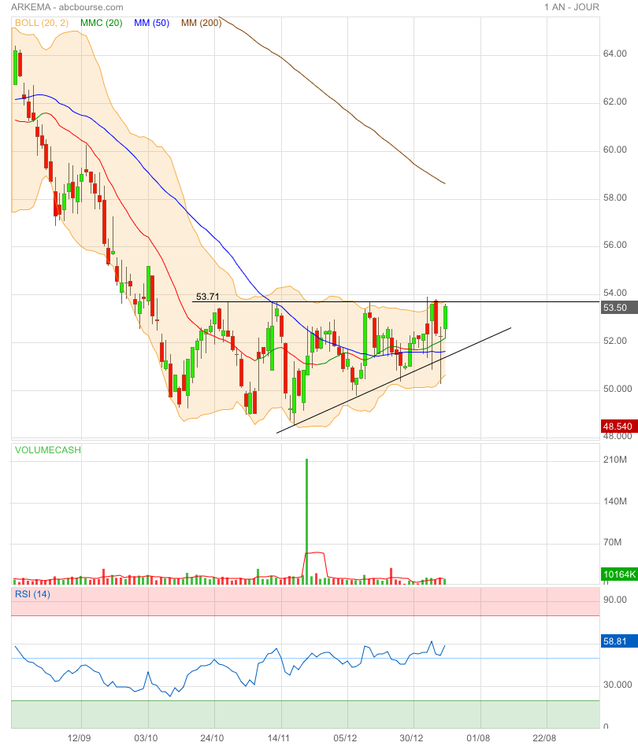Click the VOLUMECASH panel label
The height and width of the screenshot is (746, 638).
pyautogui.click(x=46, y=450)
